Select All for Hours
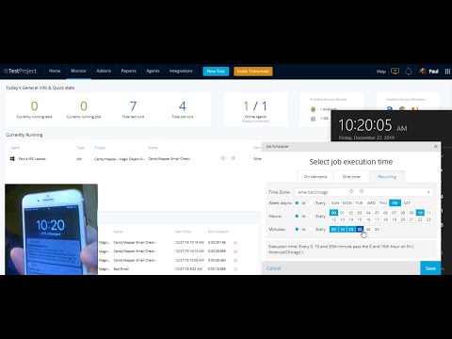This screenshot has width=452, height=339. tap(297, 216)
